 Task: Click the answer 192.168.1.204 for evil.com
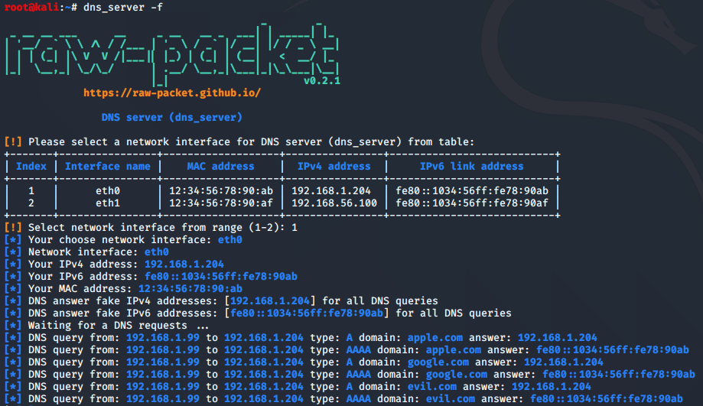click(x=551, y=386)
